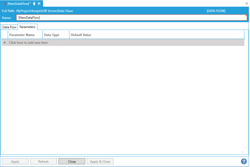This screenshot has height=167, width=250.
Task: Select the Parameters tab
Action: [x=27, y=27]
